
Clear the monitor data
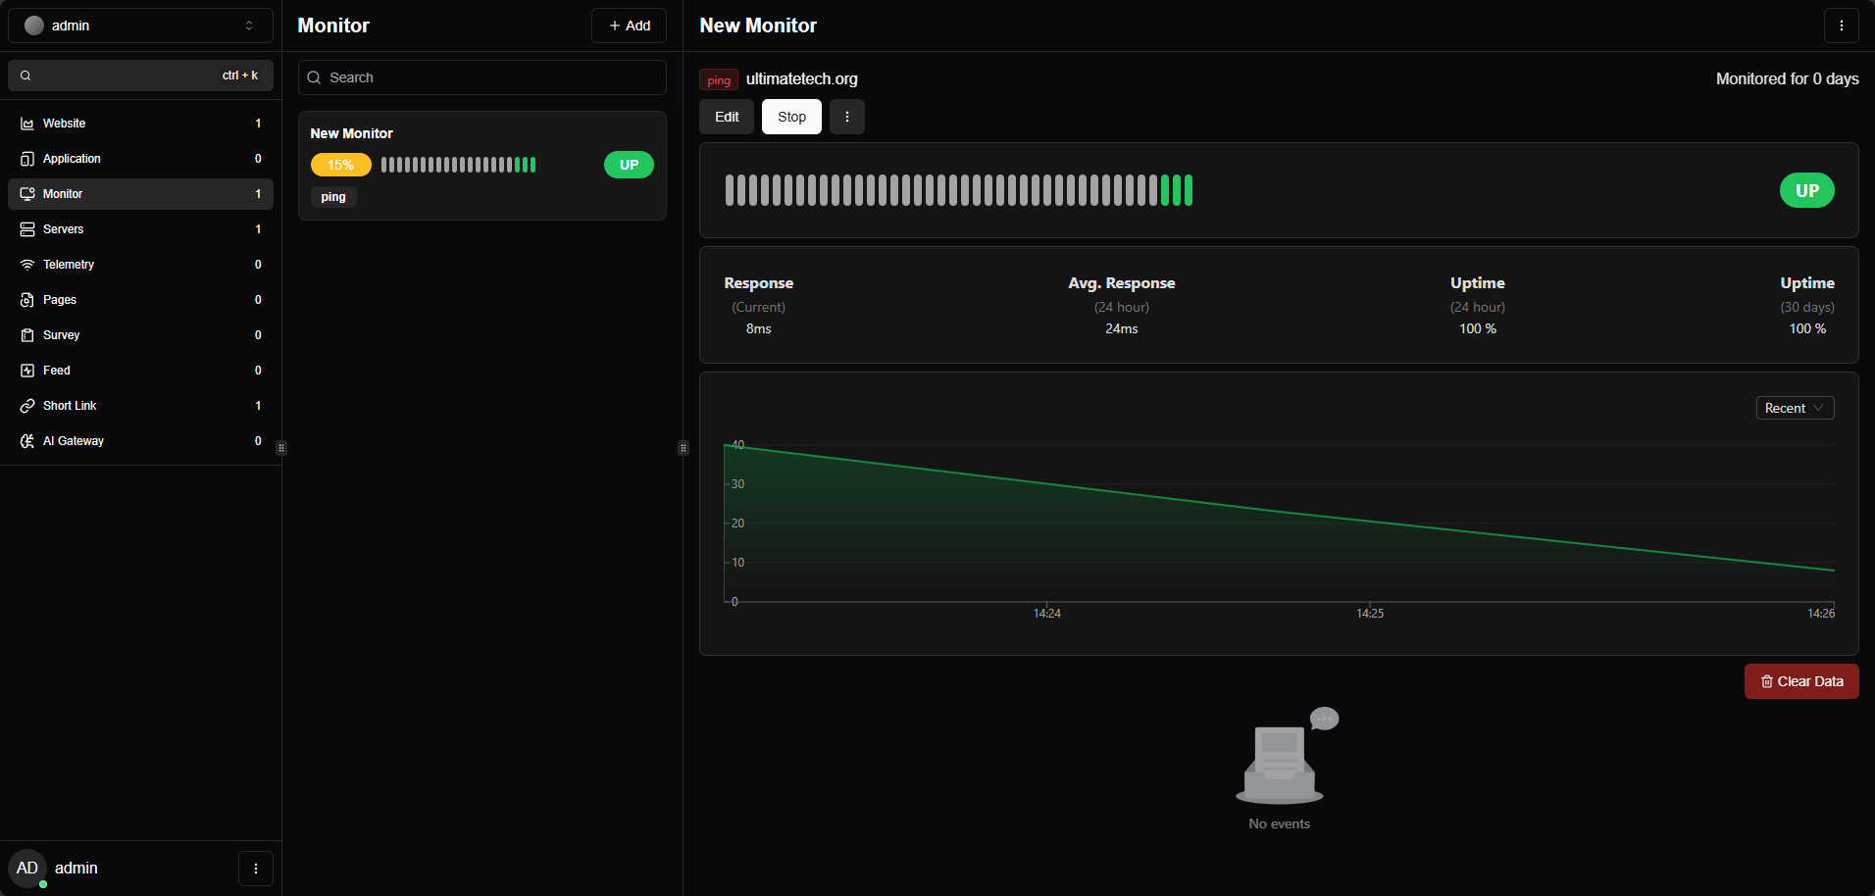1801,681
